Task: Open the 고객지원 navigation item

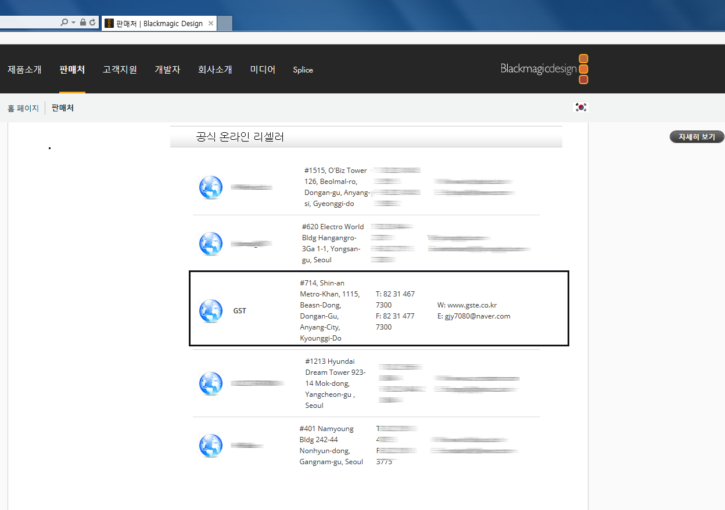Action: tap(120, 70)
